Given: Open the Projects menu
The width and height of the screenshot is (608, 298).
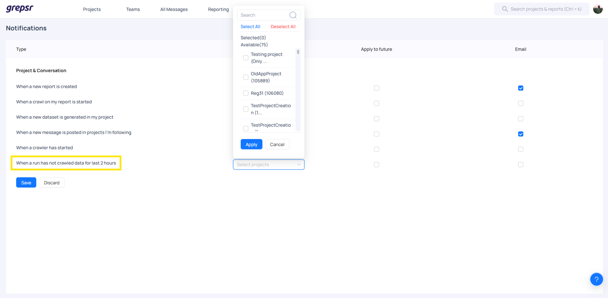Looking at the screenshot, I should click(x=92, y=9).
